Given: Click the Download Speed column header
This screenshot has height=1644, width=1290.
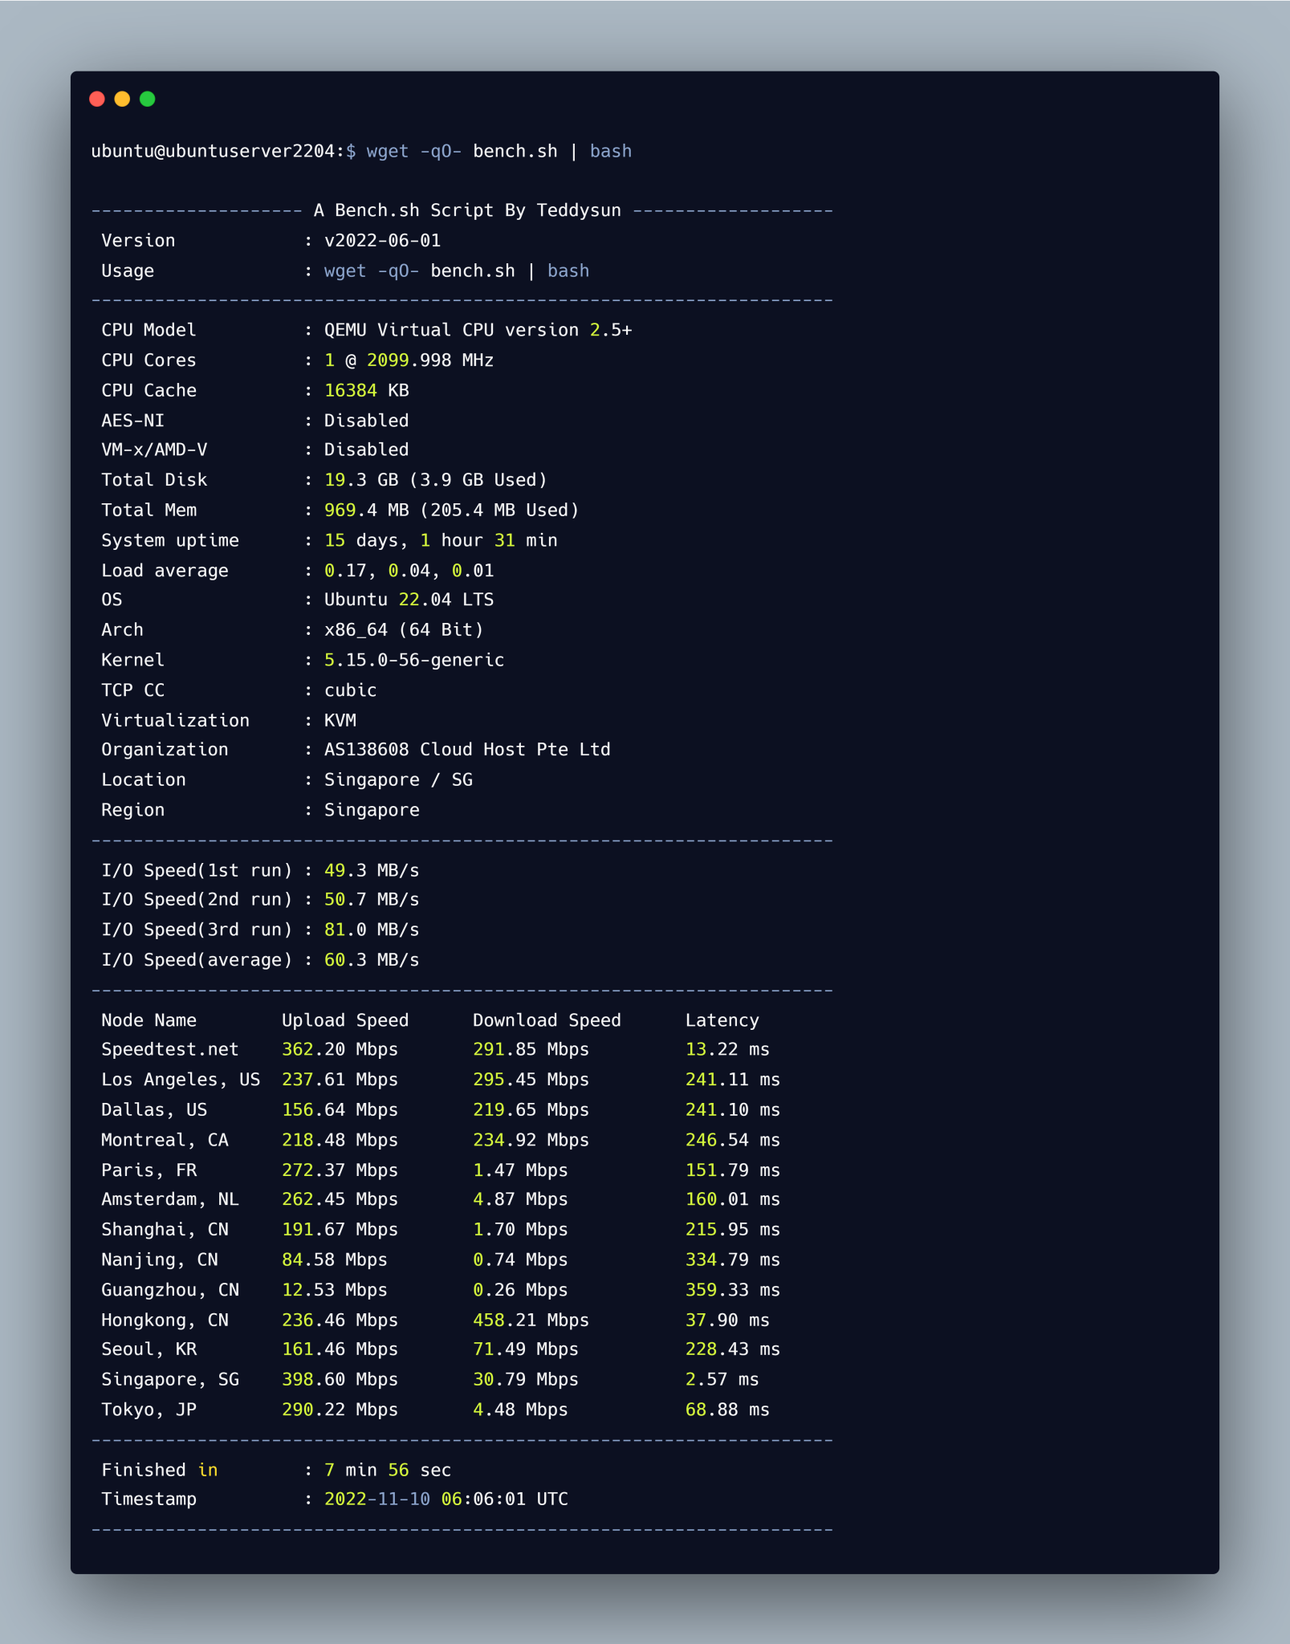Looking at the screenshot, I should coord(547,1019).
